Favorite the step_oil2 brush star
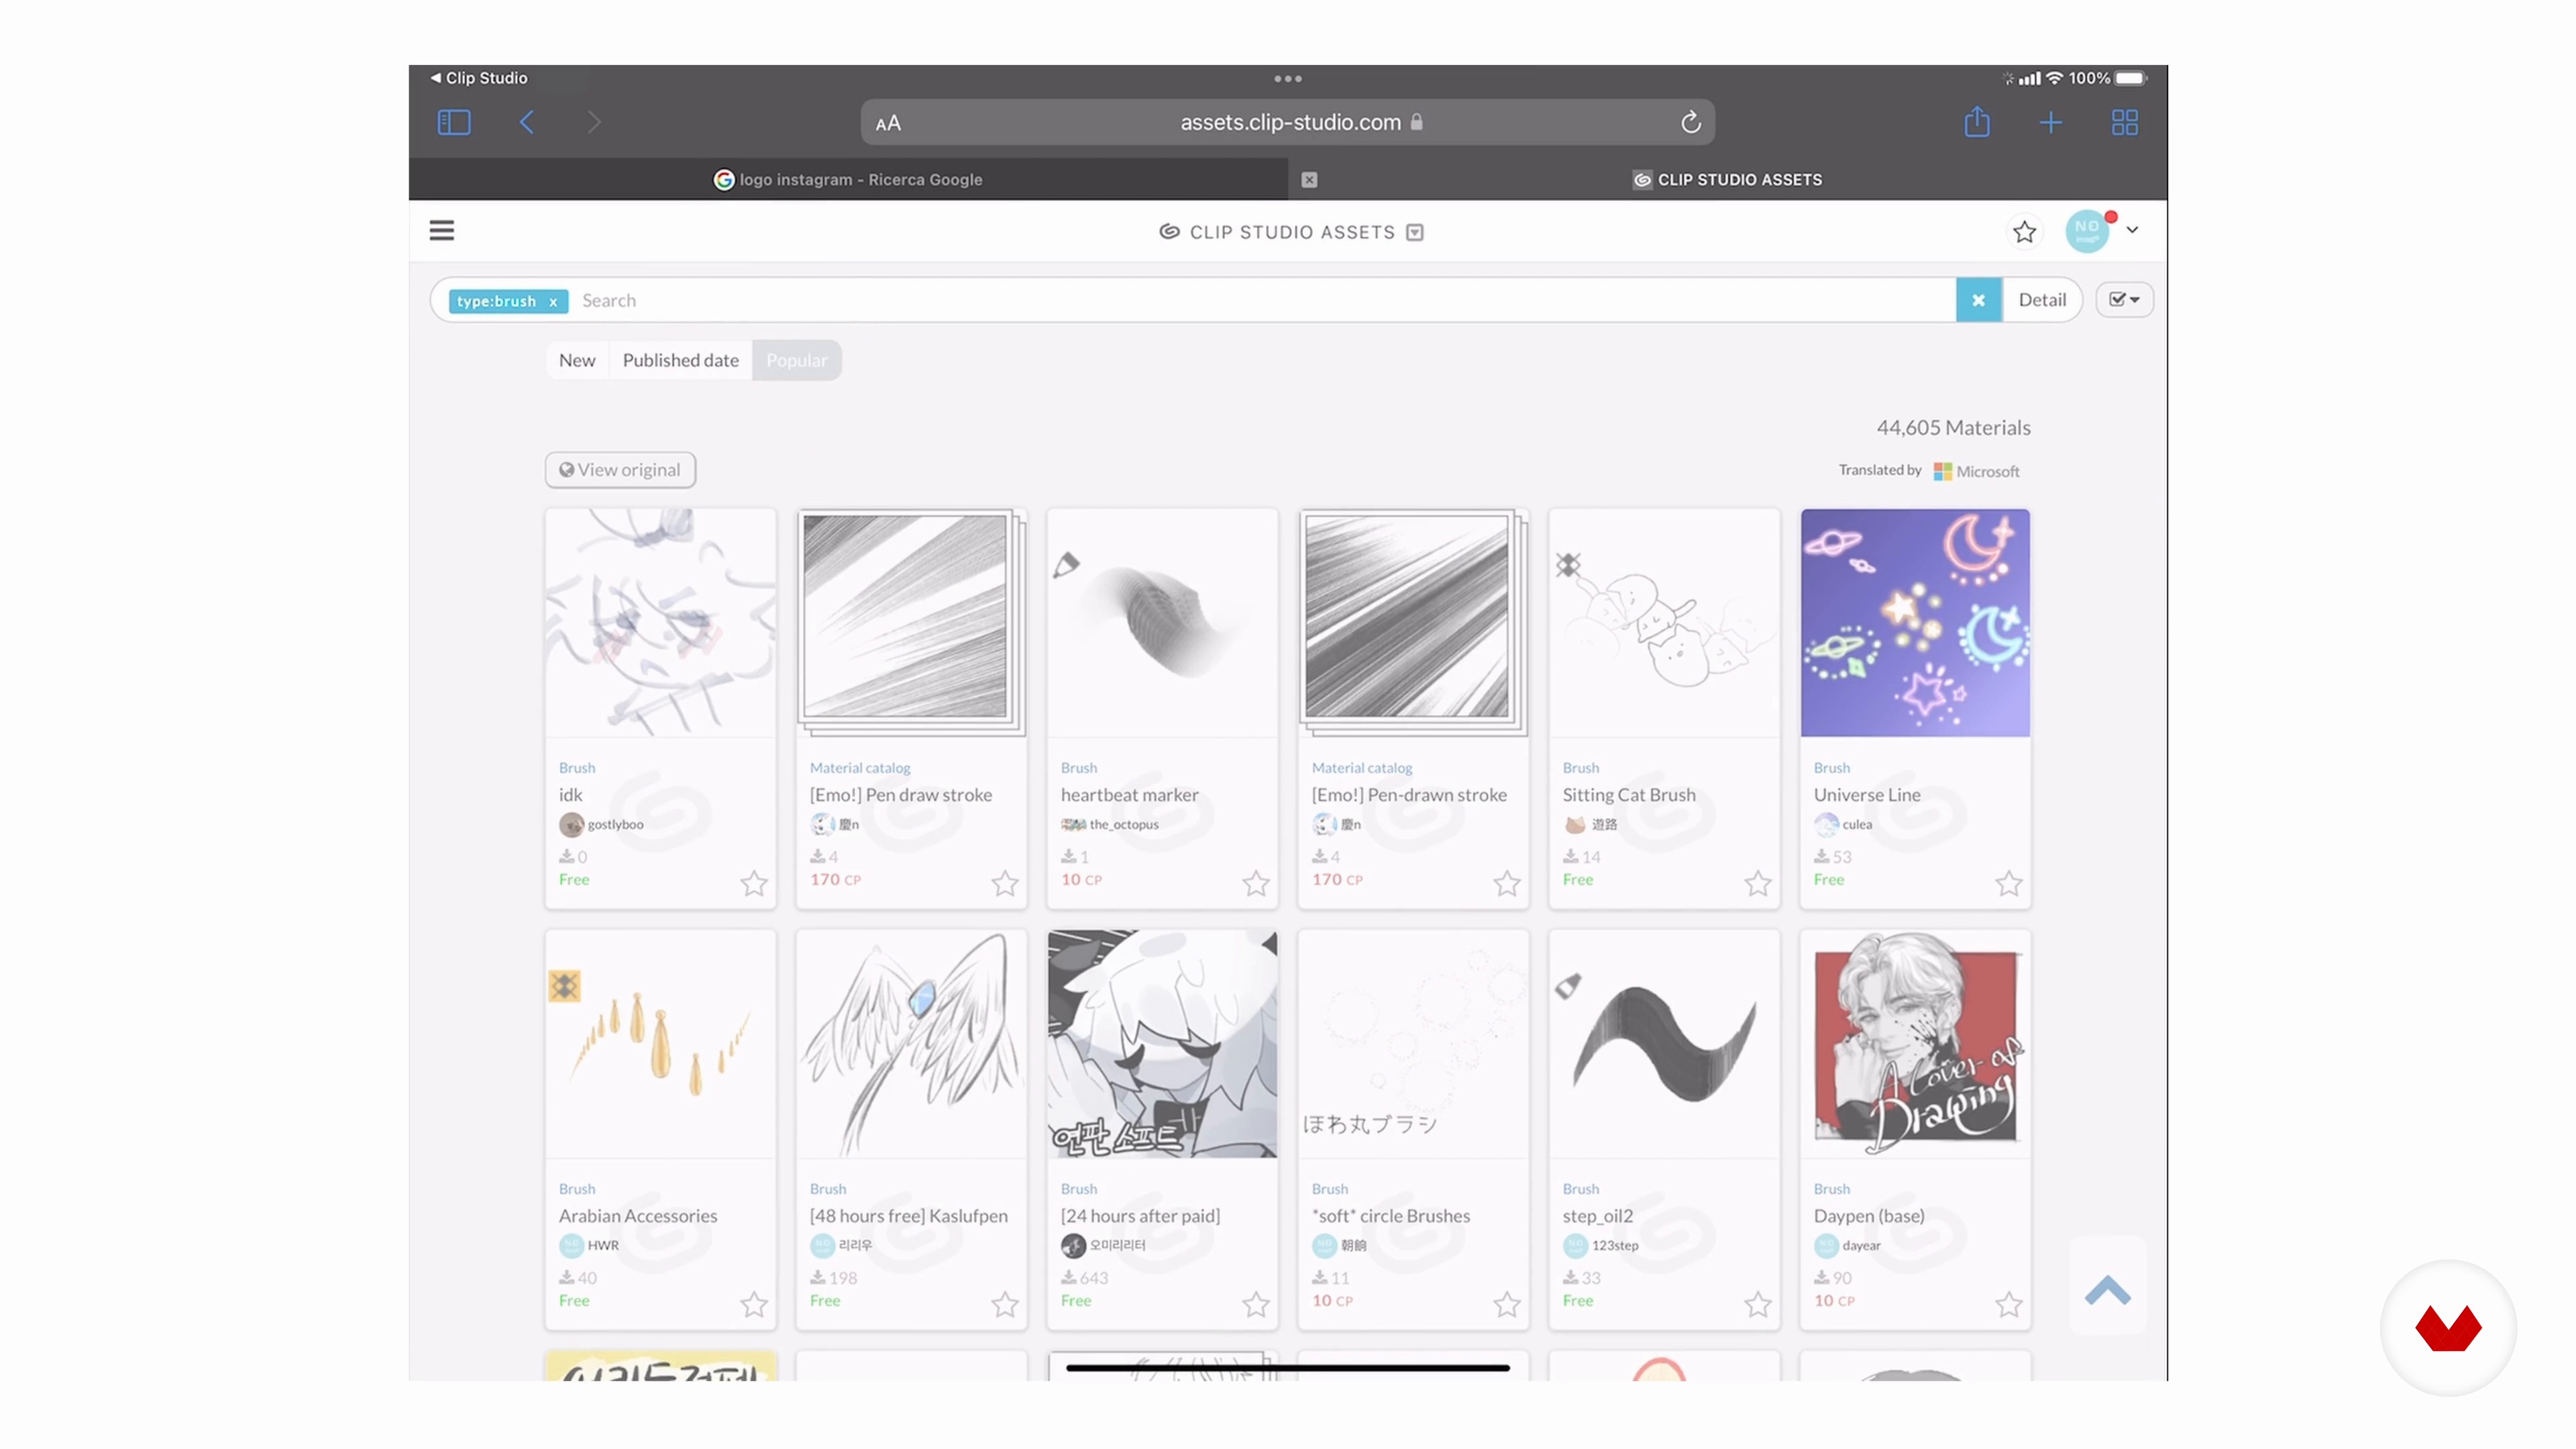This screenshot has height=1449, width=2576. coord(1758,1304)
